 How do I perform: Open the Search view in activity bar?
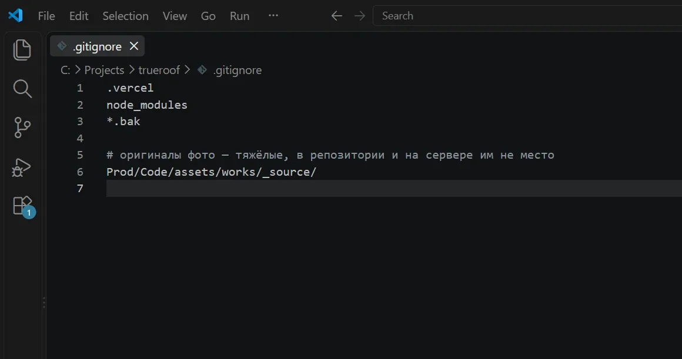click(22, 89)
